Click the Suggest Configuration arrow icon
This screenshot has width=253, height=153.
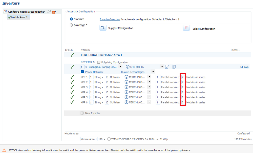tap(103, 28)
